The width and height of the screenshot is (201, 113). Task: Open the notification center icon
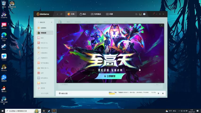pos(197,111)
